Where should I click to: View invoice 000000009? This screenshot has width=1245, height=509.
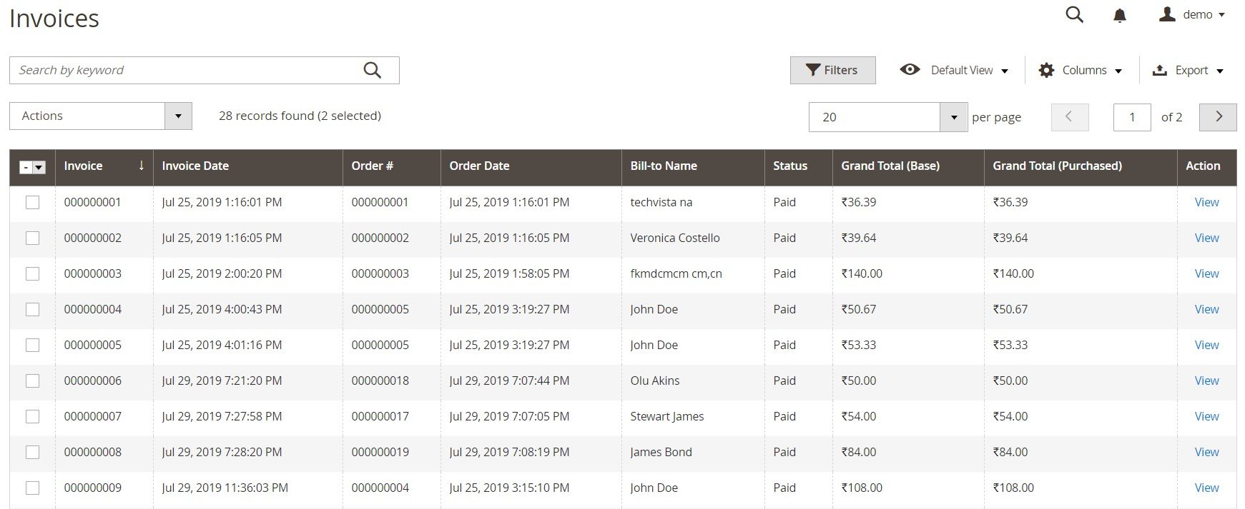(1206, 488)
